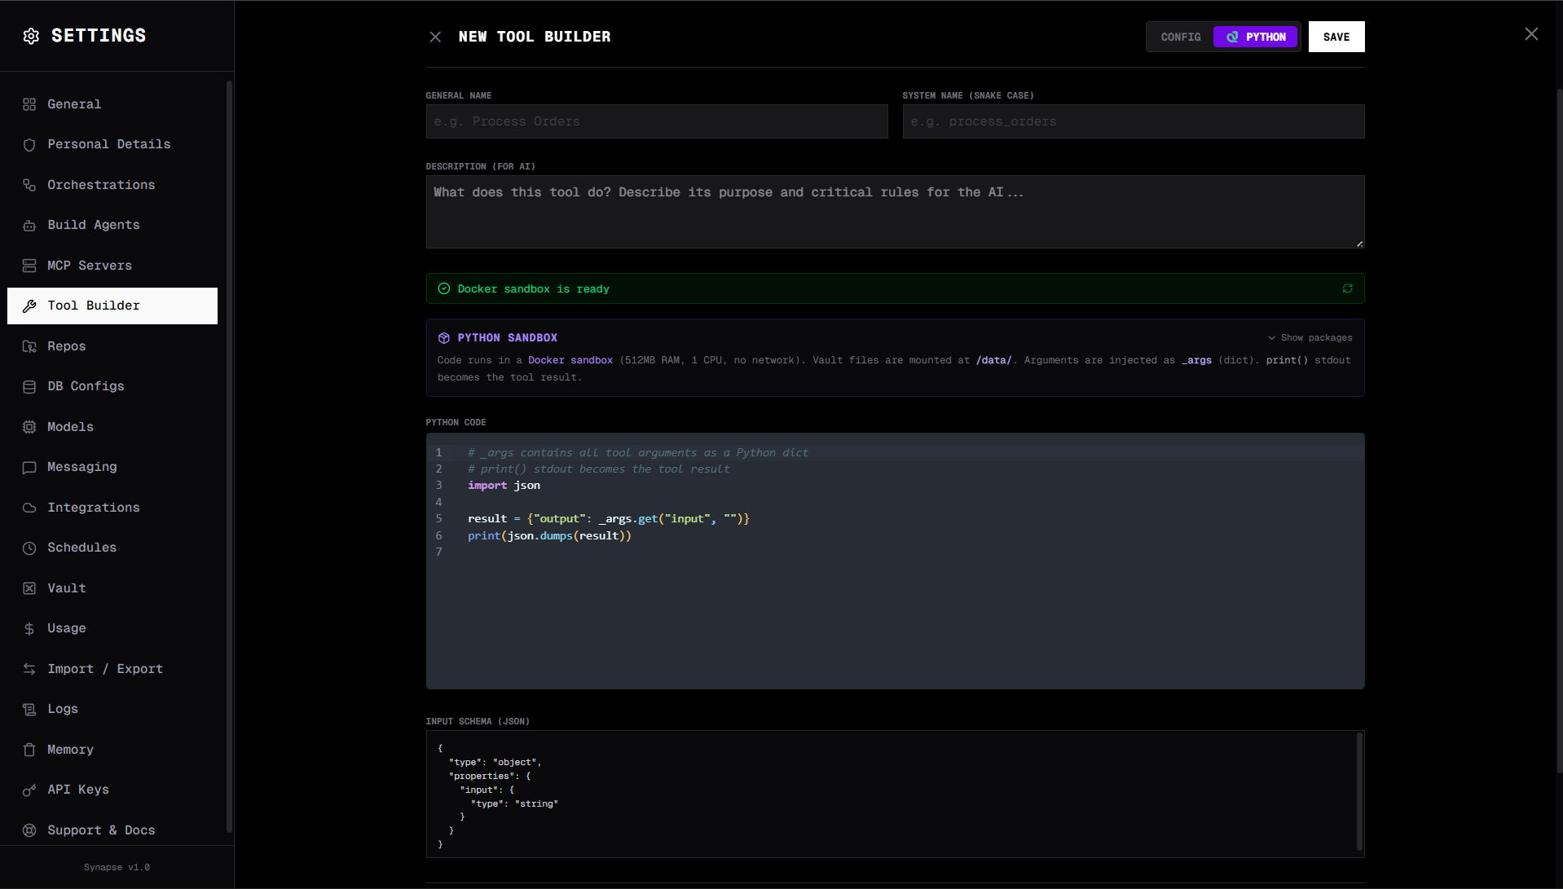The width and height of the screenshot is (1563, 889).
Task: Go to API Keys
Action: coord(112,790)
